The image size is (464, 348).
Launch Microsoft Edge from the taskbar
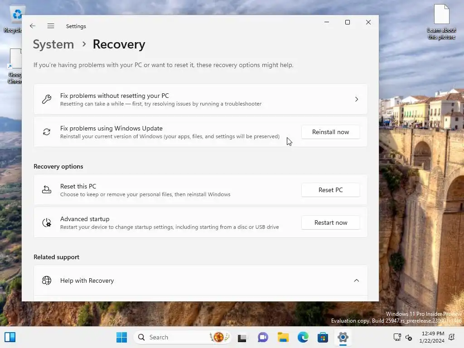(x=303, y=337)
